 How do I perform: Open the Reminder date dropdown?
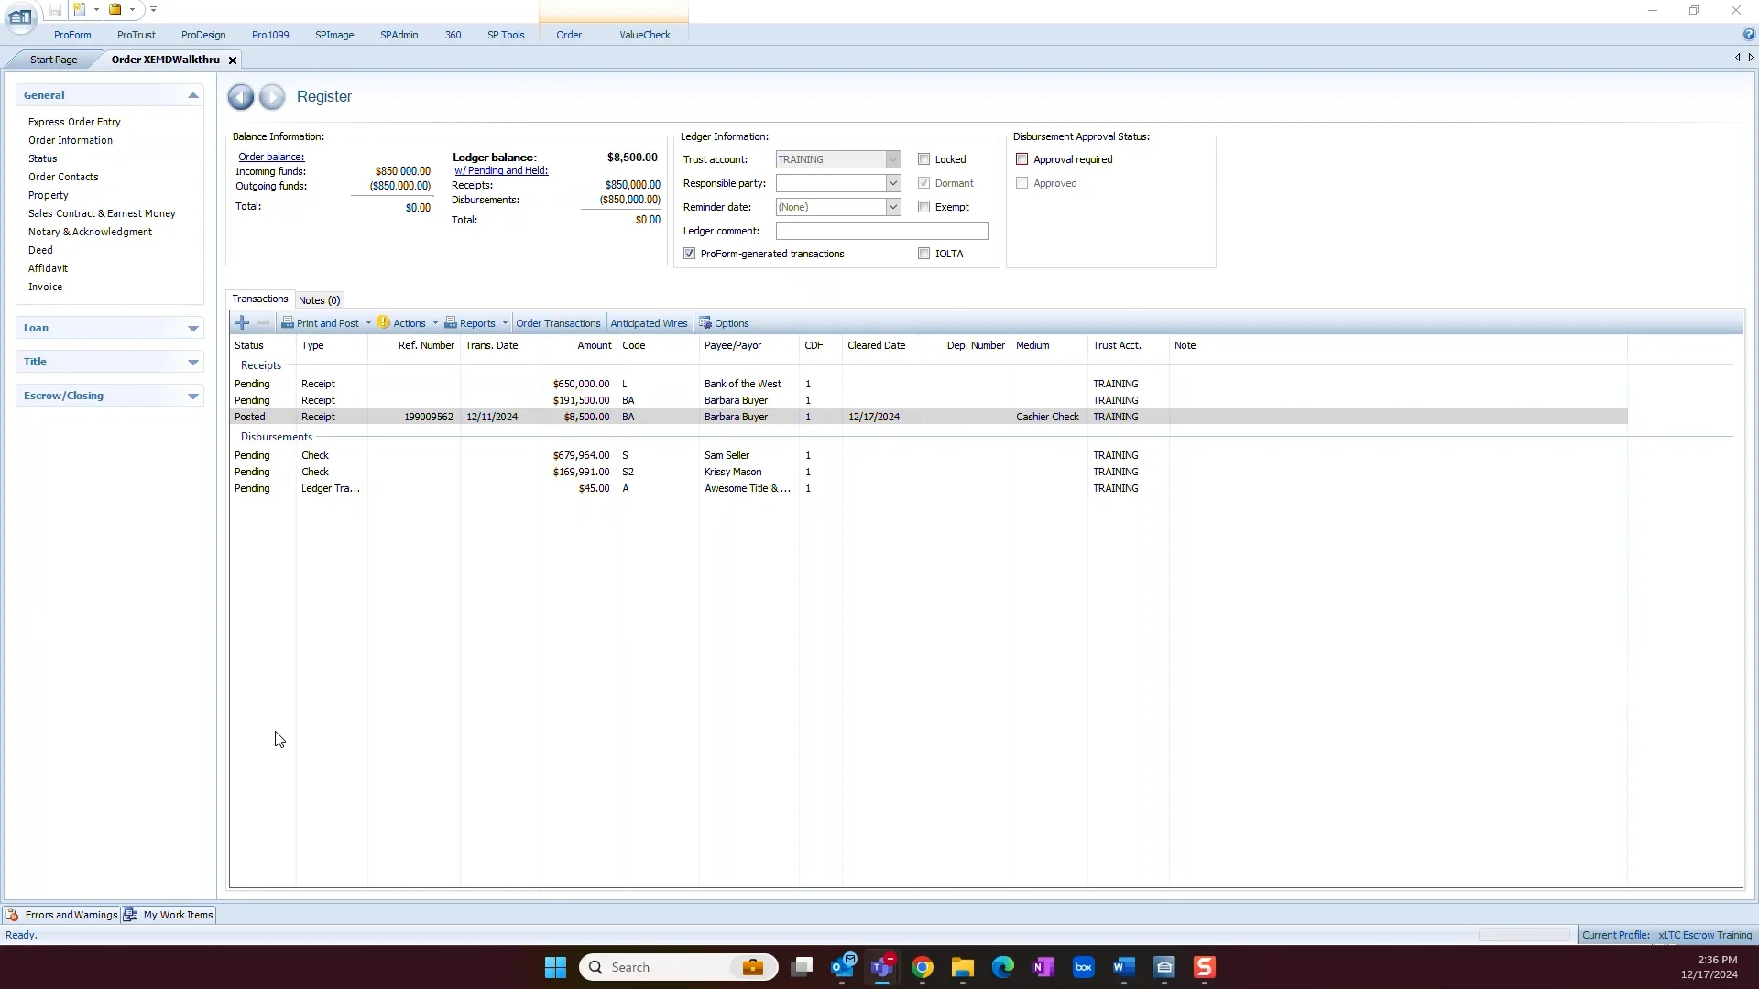click(892, 207)
